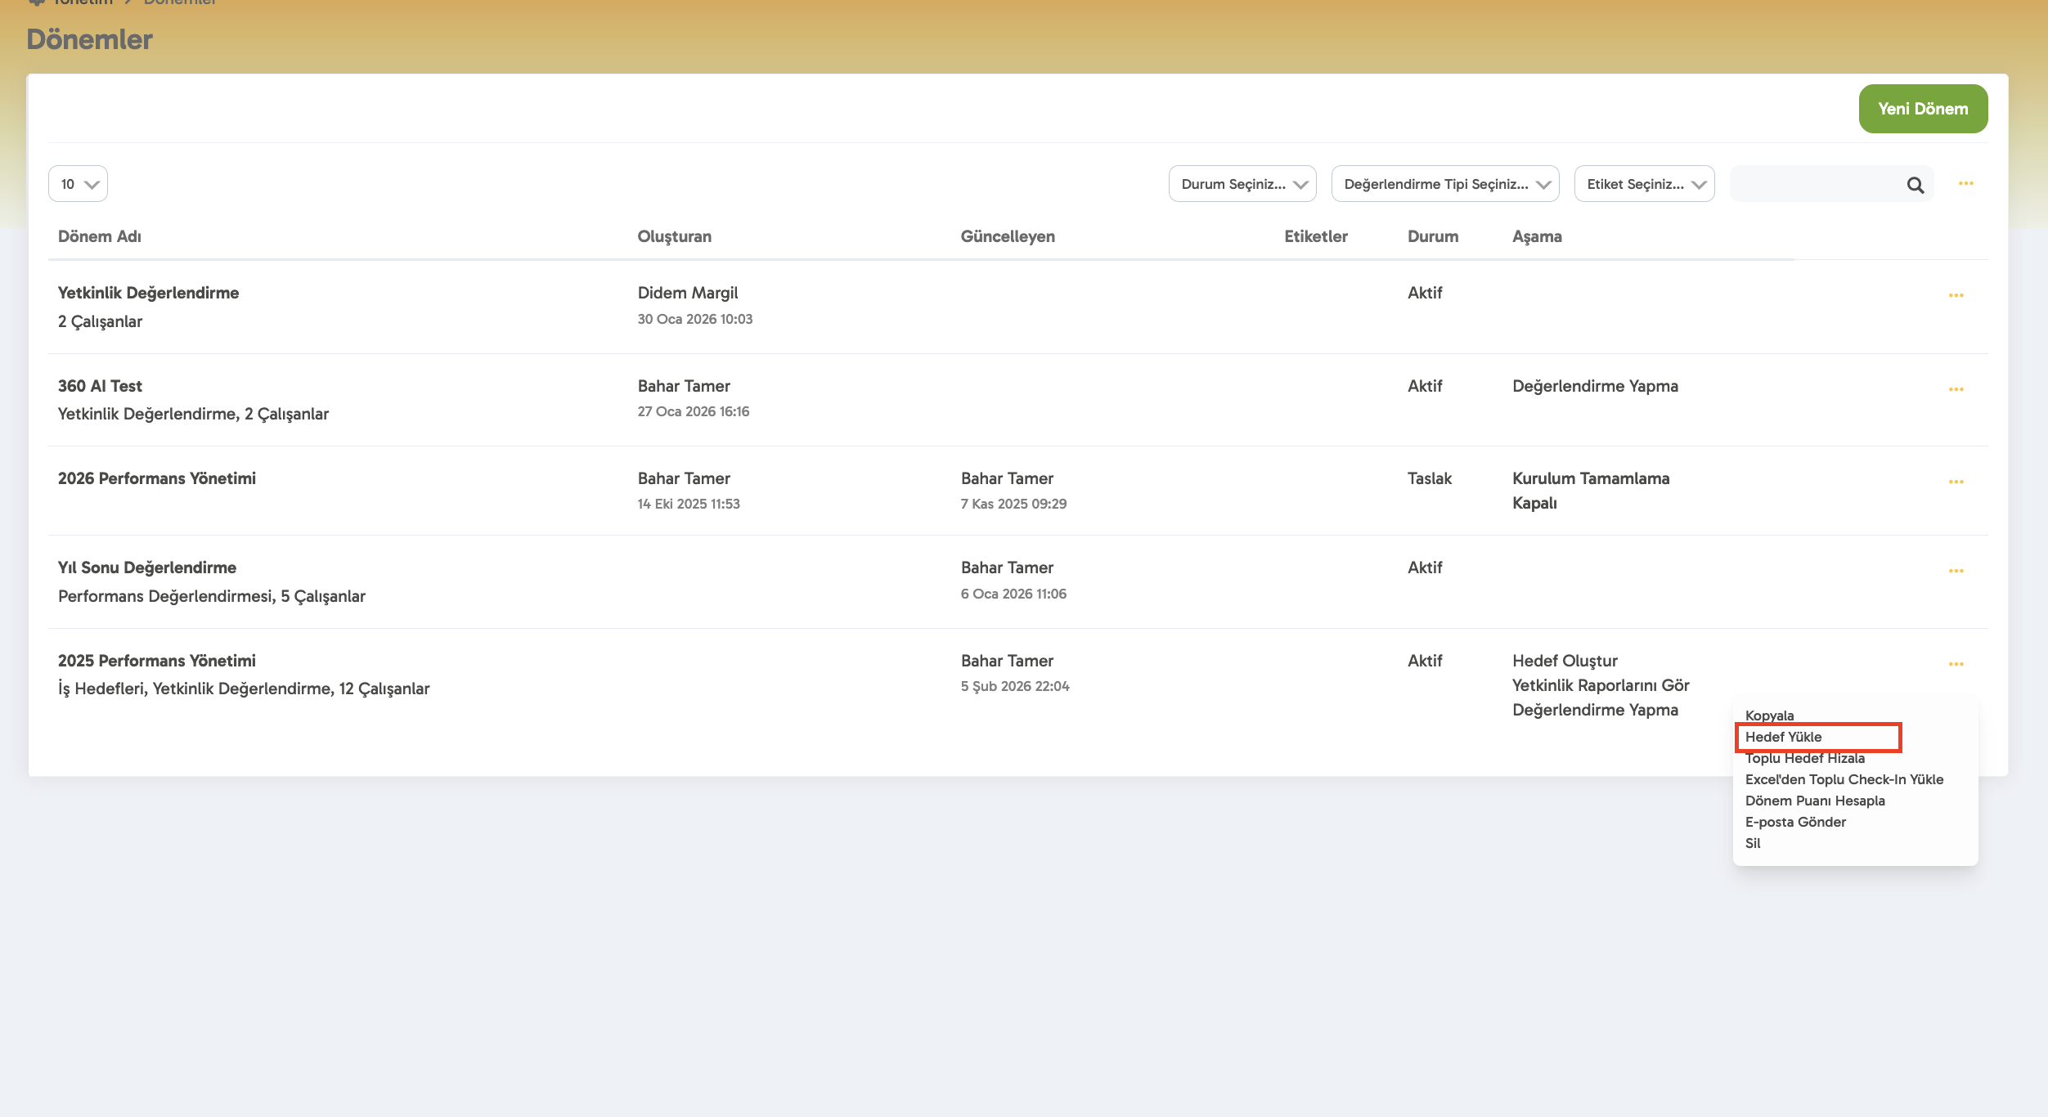Open actions menu for Yıl Sonu Değerlendirme

(x=1956, y=571)
